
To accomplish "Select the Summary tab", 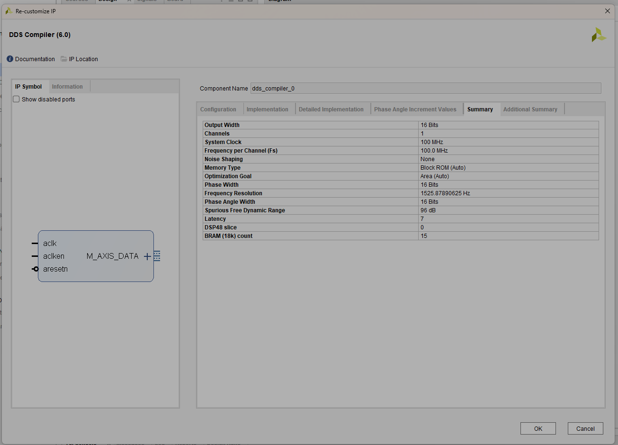I will point(480,109).
